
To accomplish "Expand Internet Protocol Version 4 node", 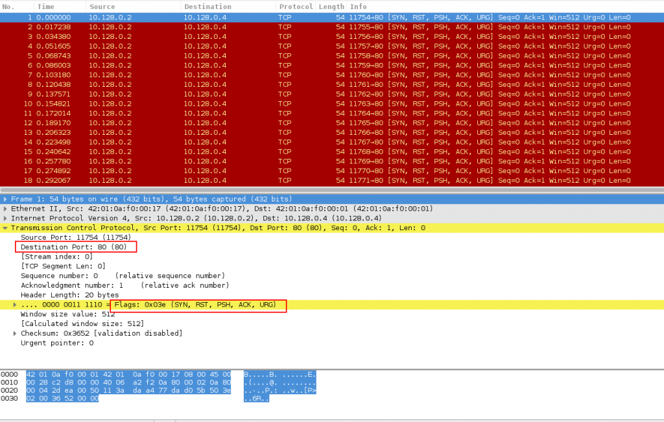I will click(x=5, y=218).
